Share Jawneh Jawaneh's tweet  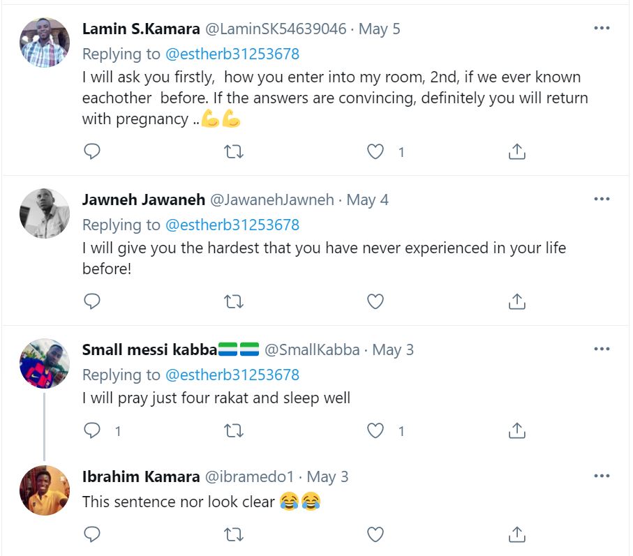pyautogui.click(x=516, y=301)
